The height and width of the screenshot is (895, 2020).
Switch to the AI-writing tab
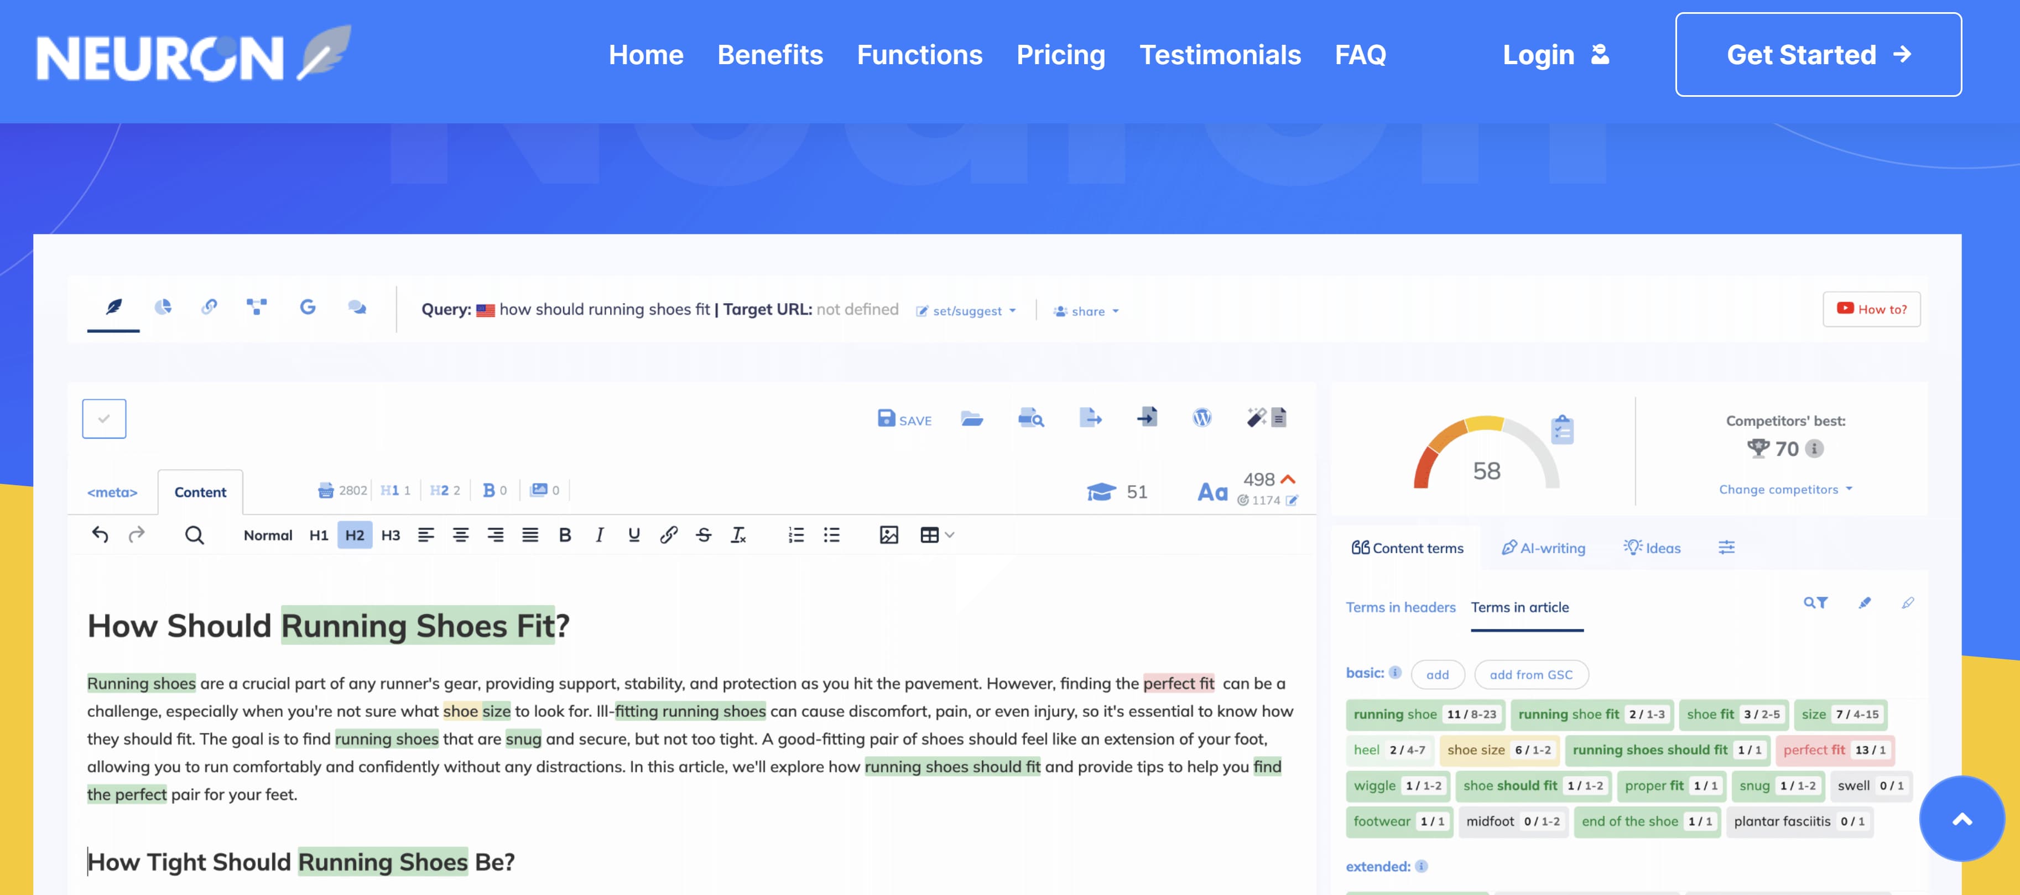(1543, 548)
